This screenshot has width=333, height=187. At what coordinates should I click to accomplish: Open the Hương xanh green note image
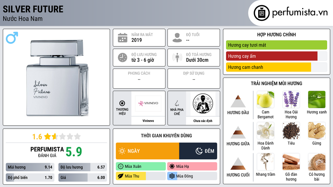(x=317, y=99)
